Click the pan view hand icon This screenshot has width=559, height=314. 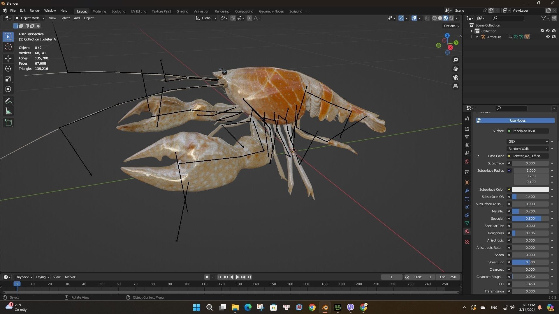(455, 69)
